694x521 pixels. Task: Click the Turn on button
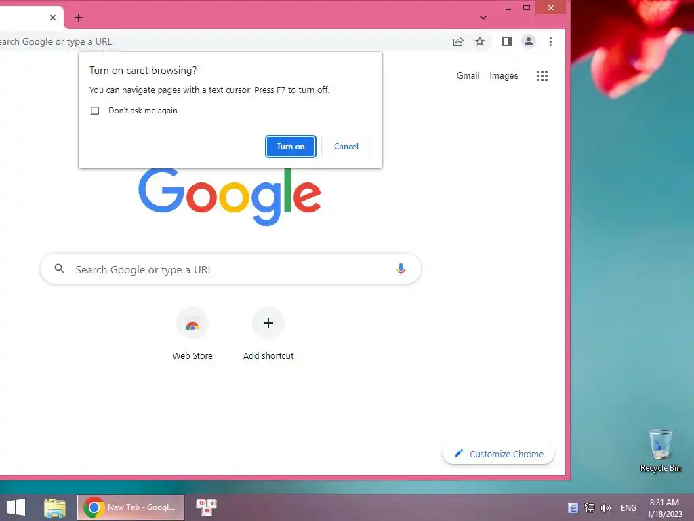tap(290, 147)
